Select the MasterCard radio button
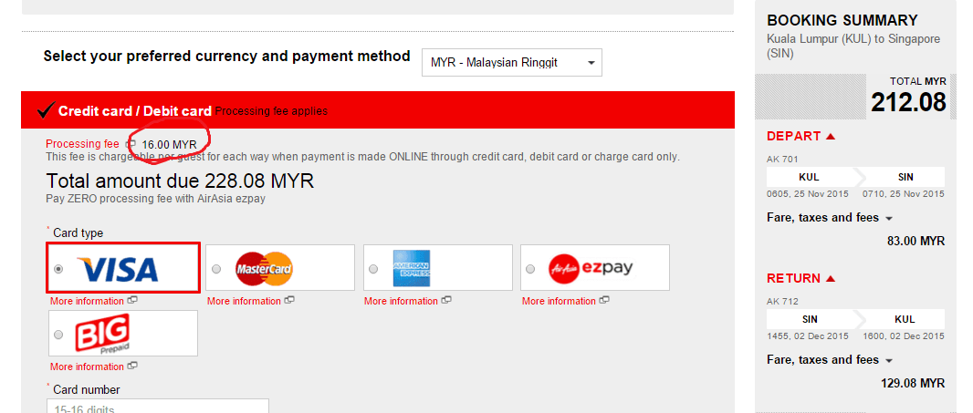This screenshot has width=973, height=413. [216, 269]
